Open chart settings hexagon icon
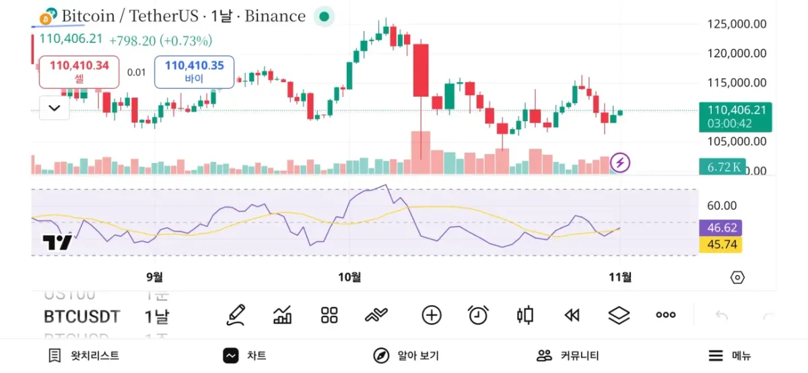 click(737, 277)
